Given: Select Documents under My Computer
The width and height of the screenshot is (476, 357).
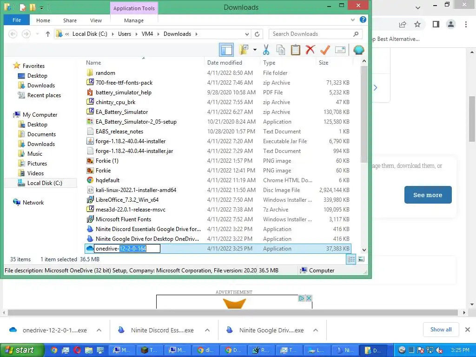Looking at the screenshot, I should 41,134.
